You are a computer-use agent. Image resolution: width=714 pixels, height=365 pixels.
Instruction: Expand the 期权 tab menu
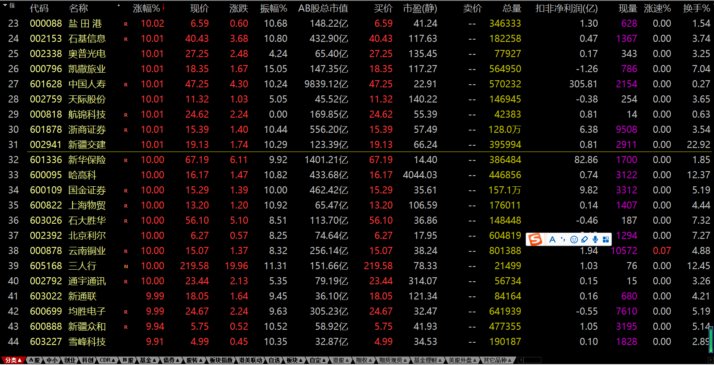pos(364,360)
